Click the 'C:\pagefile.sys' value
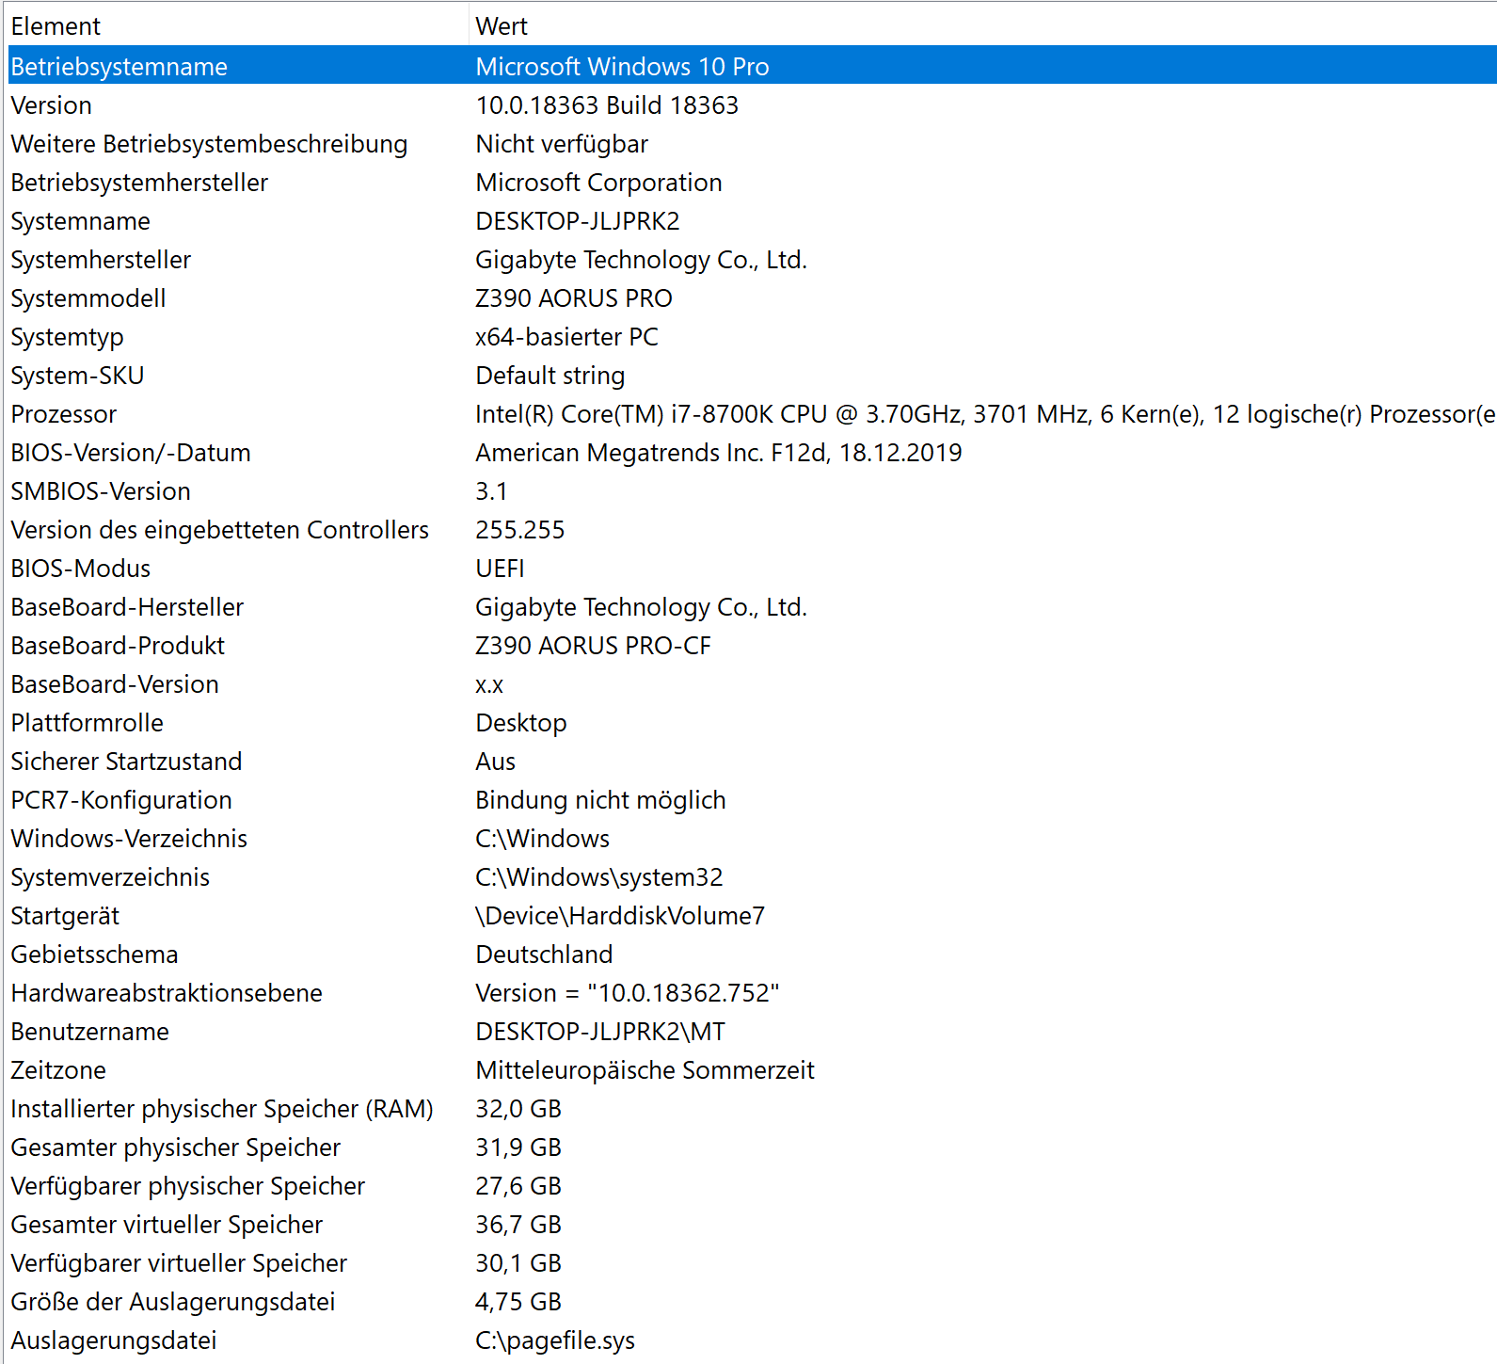Viewport: 1497px width, 1364px height. click(x=555, y=1340)
